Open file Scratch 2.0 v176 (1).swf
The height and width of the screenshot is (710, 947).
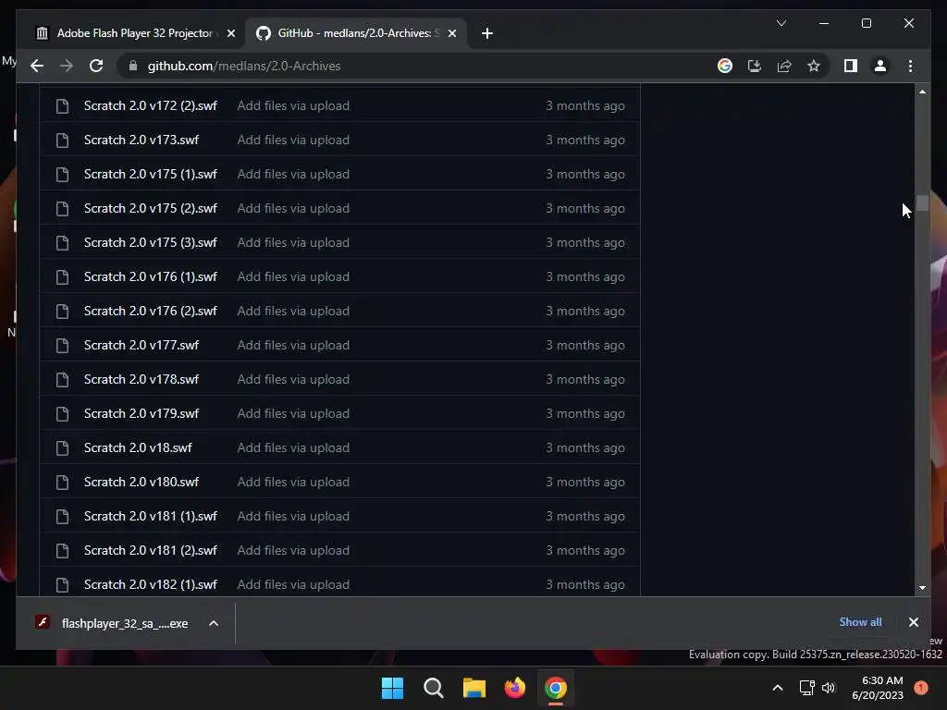tap(151, 276)
